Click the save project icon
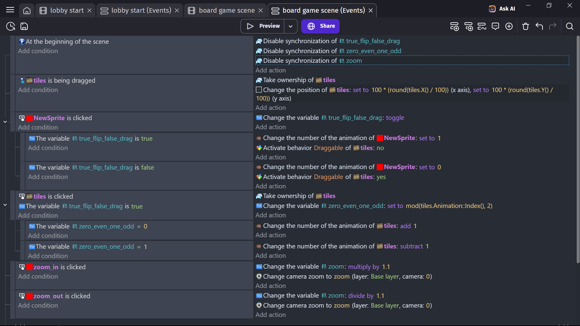 click(x=24, y=26)
